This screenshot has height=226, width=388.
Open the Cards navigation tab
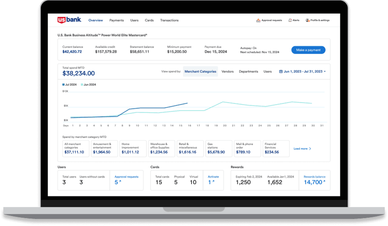click(149, 20)
